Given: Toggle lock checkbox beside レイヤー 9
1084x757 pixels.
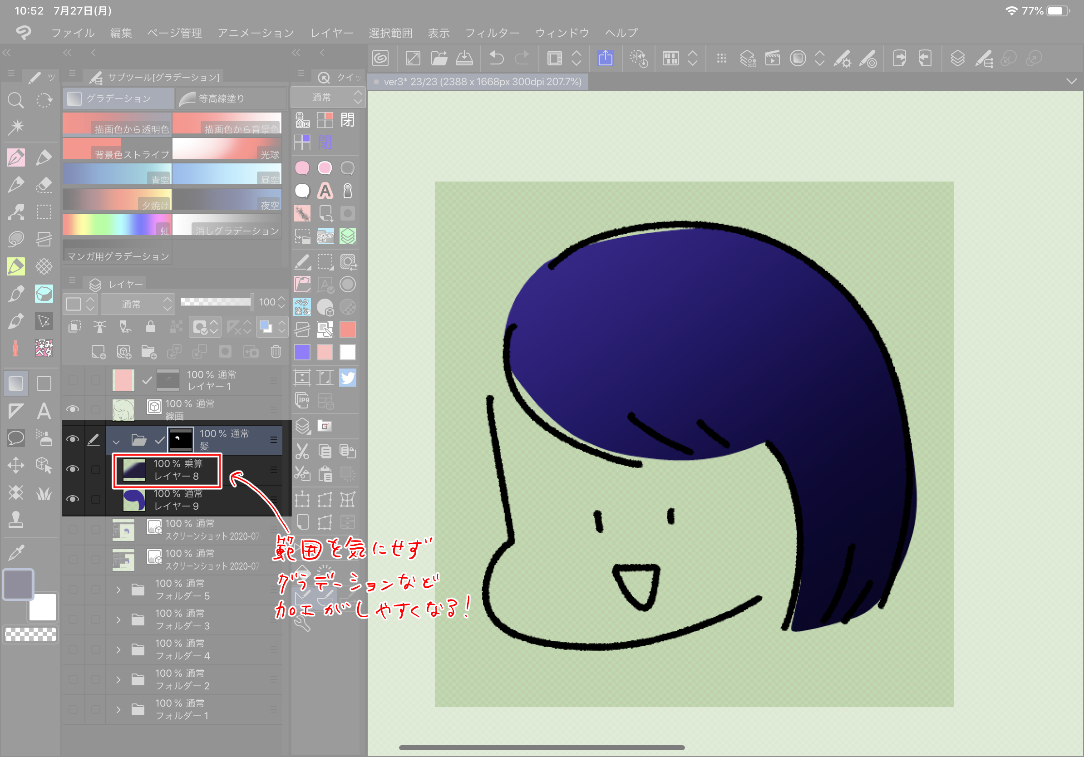Looking at the screenshot, I should 96,499.
